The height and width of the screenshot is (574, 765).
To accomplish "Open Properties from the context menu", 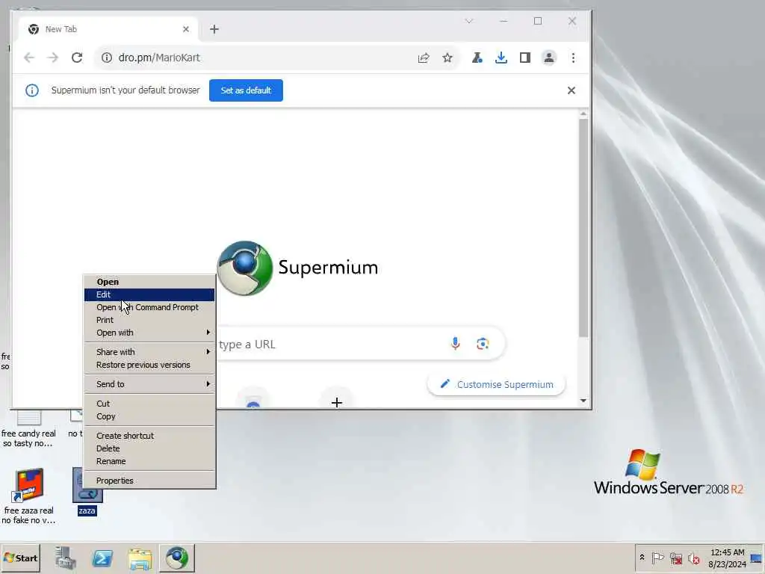I will (149, 481).
